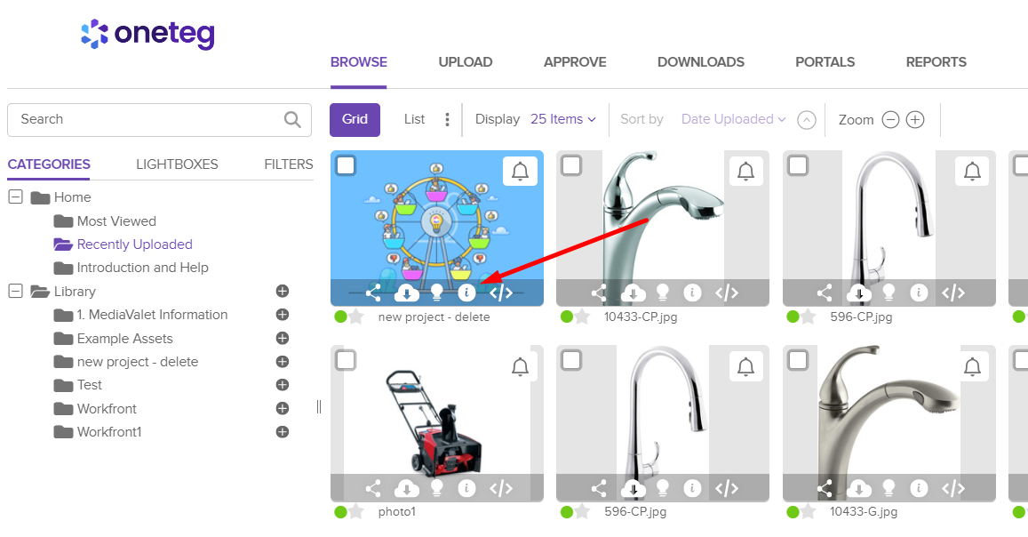Open Recently Uploaded category
This screenshot has height=537, width=1028.
pos(134,244)
